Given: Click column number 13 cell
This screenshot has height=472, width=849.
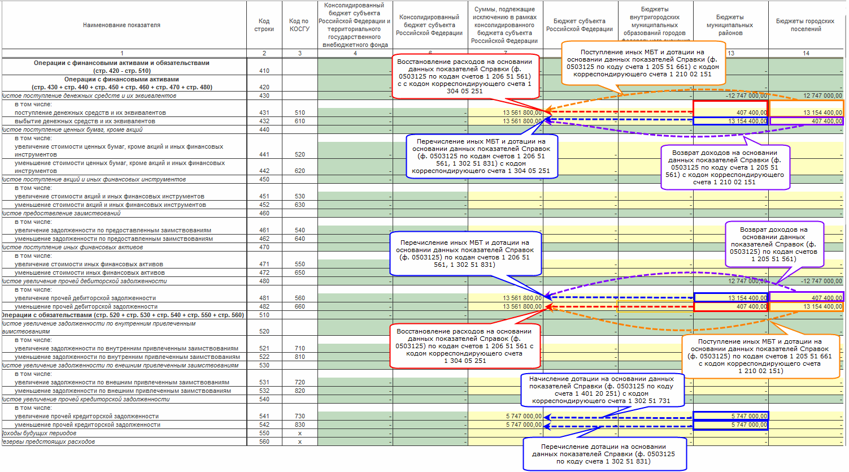Looking at the screenshot, I should pos(730,53).
